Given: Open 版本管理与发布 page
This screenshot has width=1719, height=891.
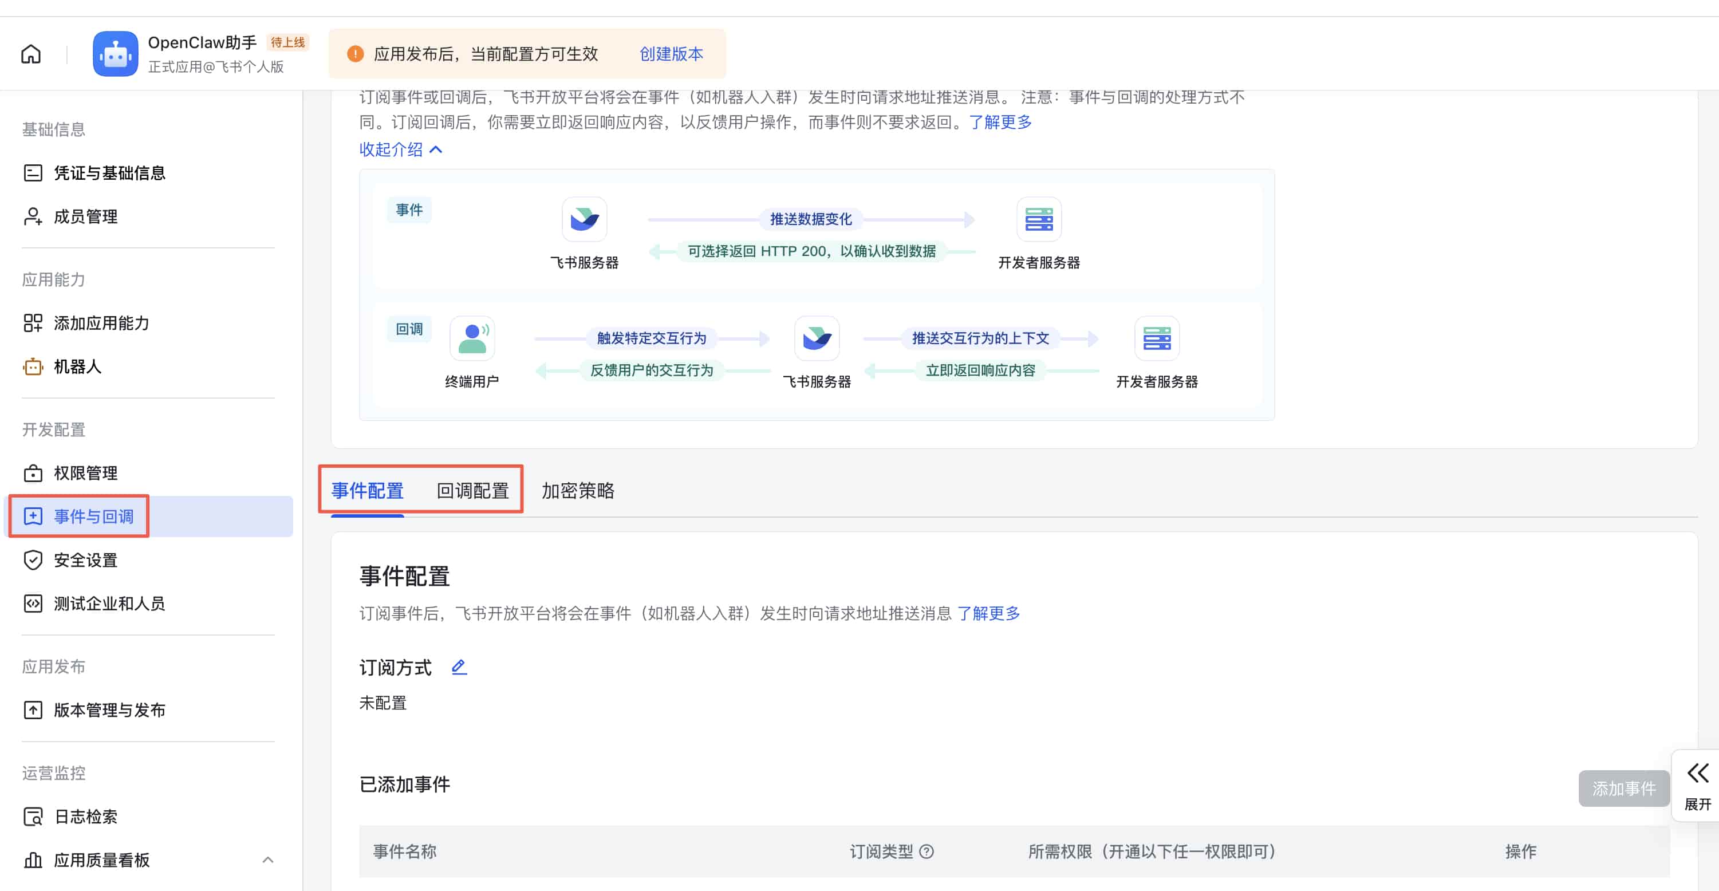Looking at the screenshot, I should [x=109, y=710].
